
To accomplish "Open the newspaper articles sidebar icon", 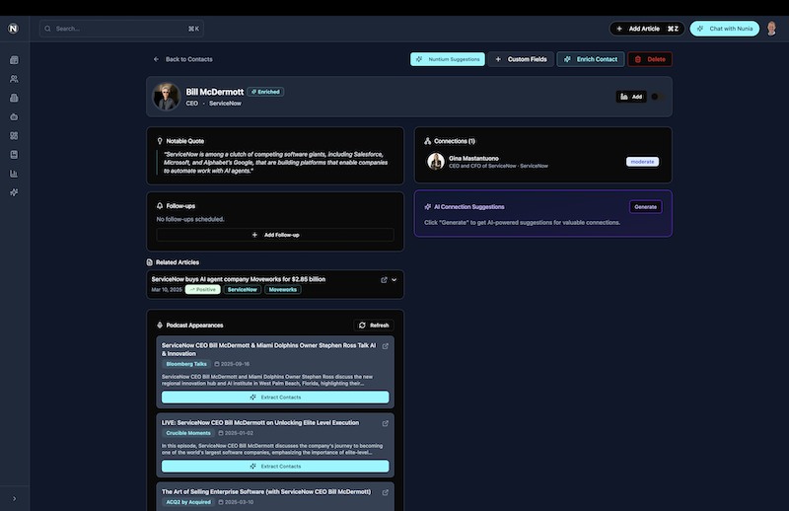I will (14, 60).
